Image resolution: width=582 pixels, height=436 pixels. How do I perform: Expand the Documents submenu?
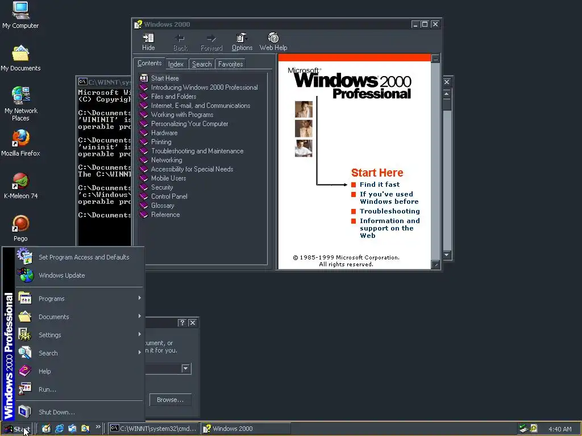click(140, 316)
